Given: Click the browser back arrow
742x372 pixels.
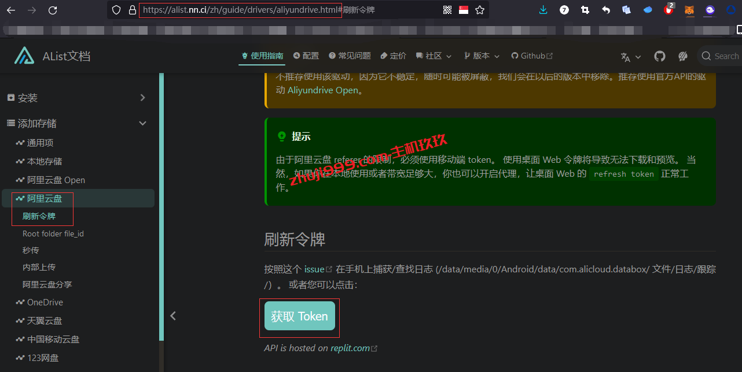Looking at the screenshot, I should [x=11, y=10].
